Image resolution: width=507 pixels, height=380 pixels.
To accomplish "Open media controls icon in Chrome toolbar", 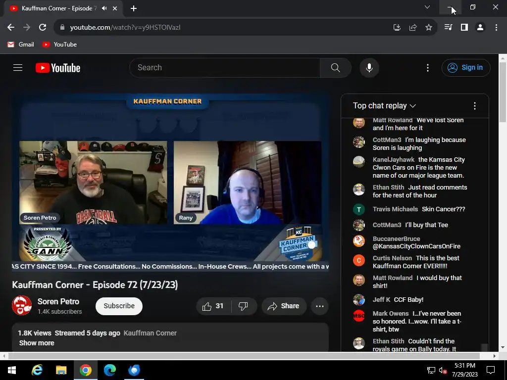I will (448, 28).
